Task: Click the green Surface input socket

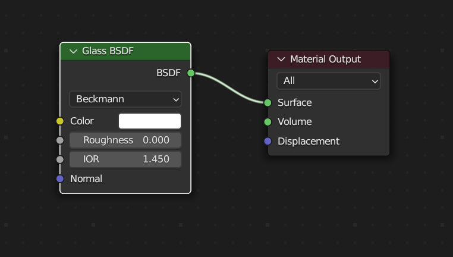Action: pyautogui.click(x=268, y=102)
